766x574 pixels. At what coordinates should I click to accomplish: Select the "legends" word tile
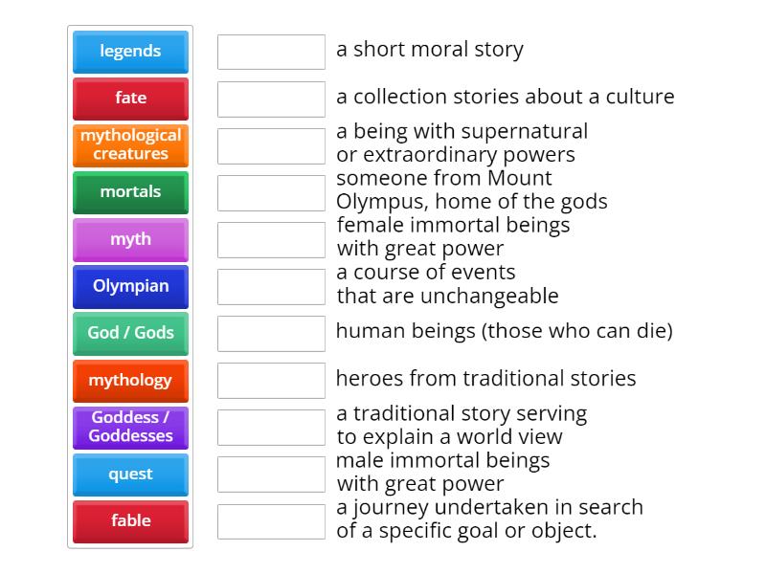(130, 53)
